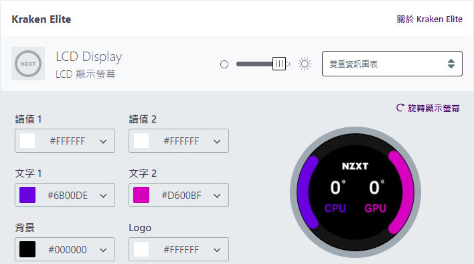Click the low brightness circle icon
Viewport: 474px width, 264px height.
pyautogui.click(x=224, y=64)
